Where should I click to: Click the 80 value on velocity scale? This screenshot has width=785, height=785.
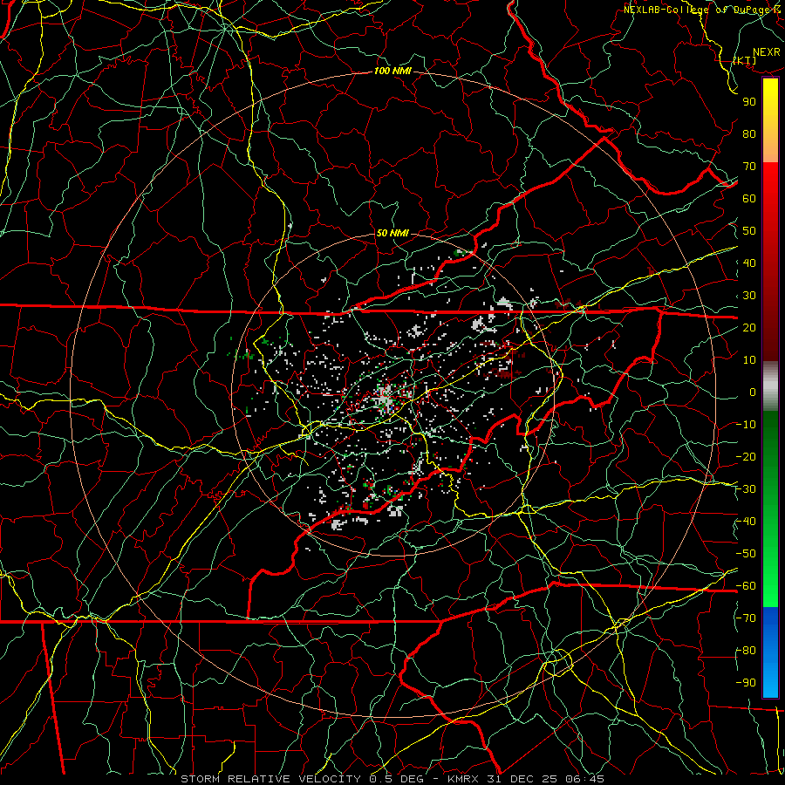click(749, 134)
